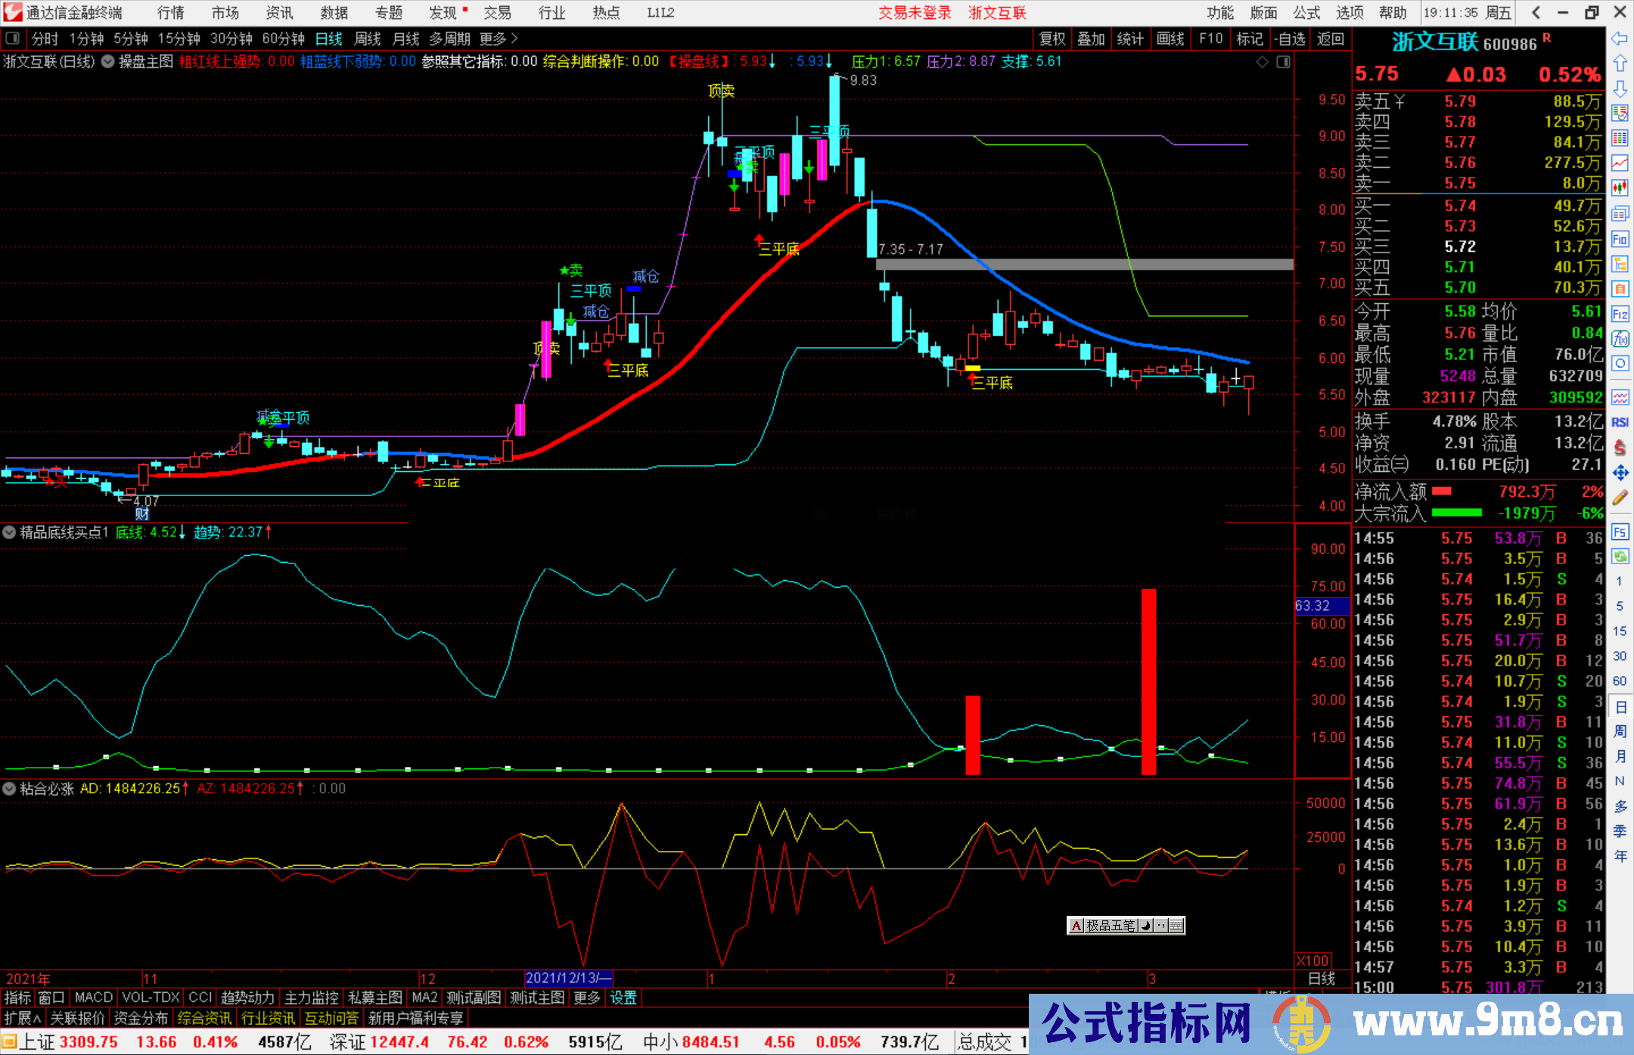
Task: Click the blue back arrow sidebar icon
Action: point(1620,39)
